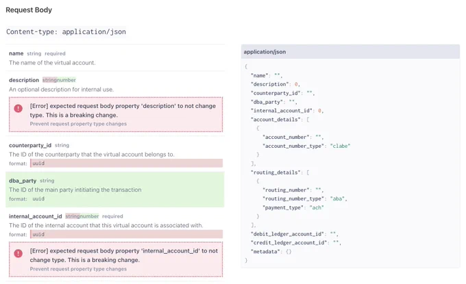Click the "clabe" value in JSON example

point(340,146)
